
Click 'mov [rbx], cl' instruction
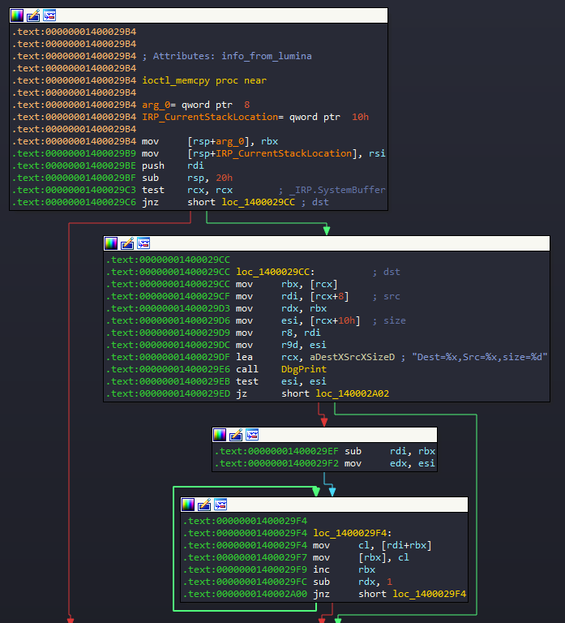click(361, 557)
